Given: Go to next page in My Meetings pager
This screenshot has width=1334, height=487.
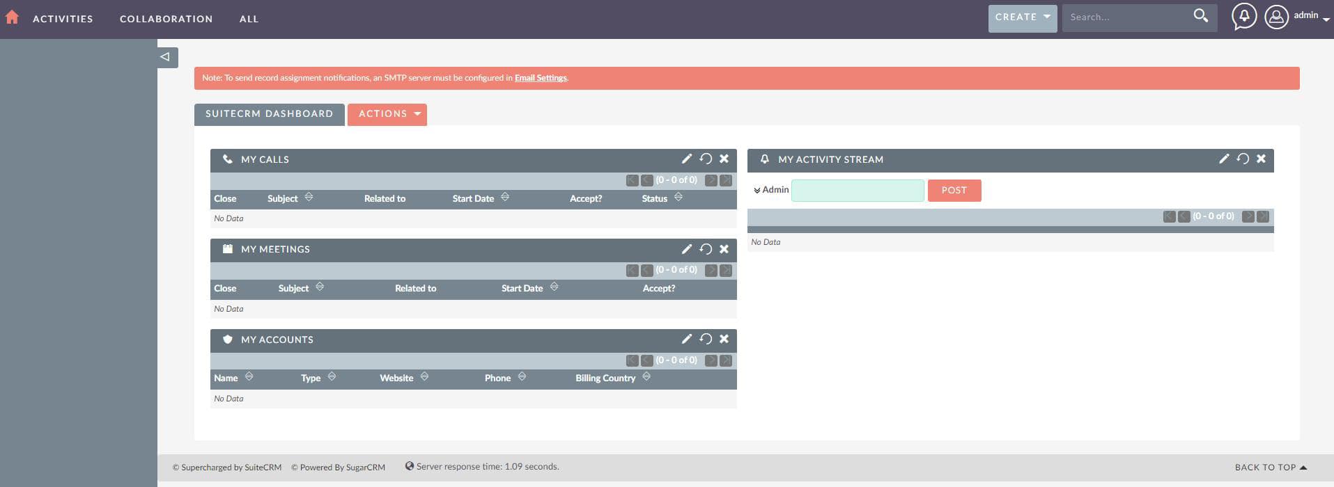Looking at the screenshot, I should 711,270.
